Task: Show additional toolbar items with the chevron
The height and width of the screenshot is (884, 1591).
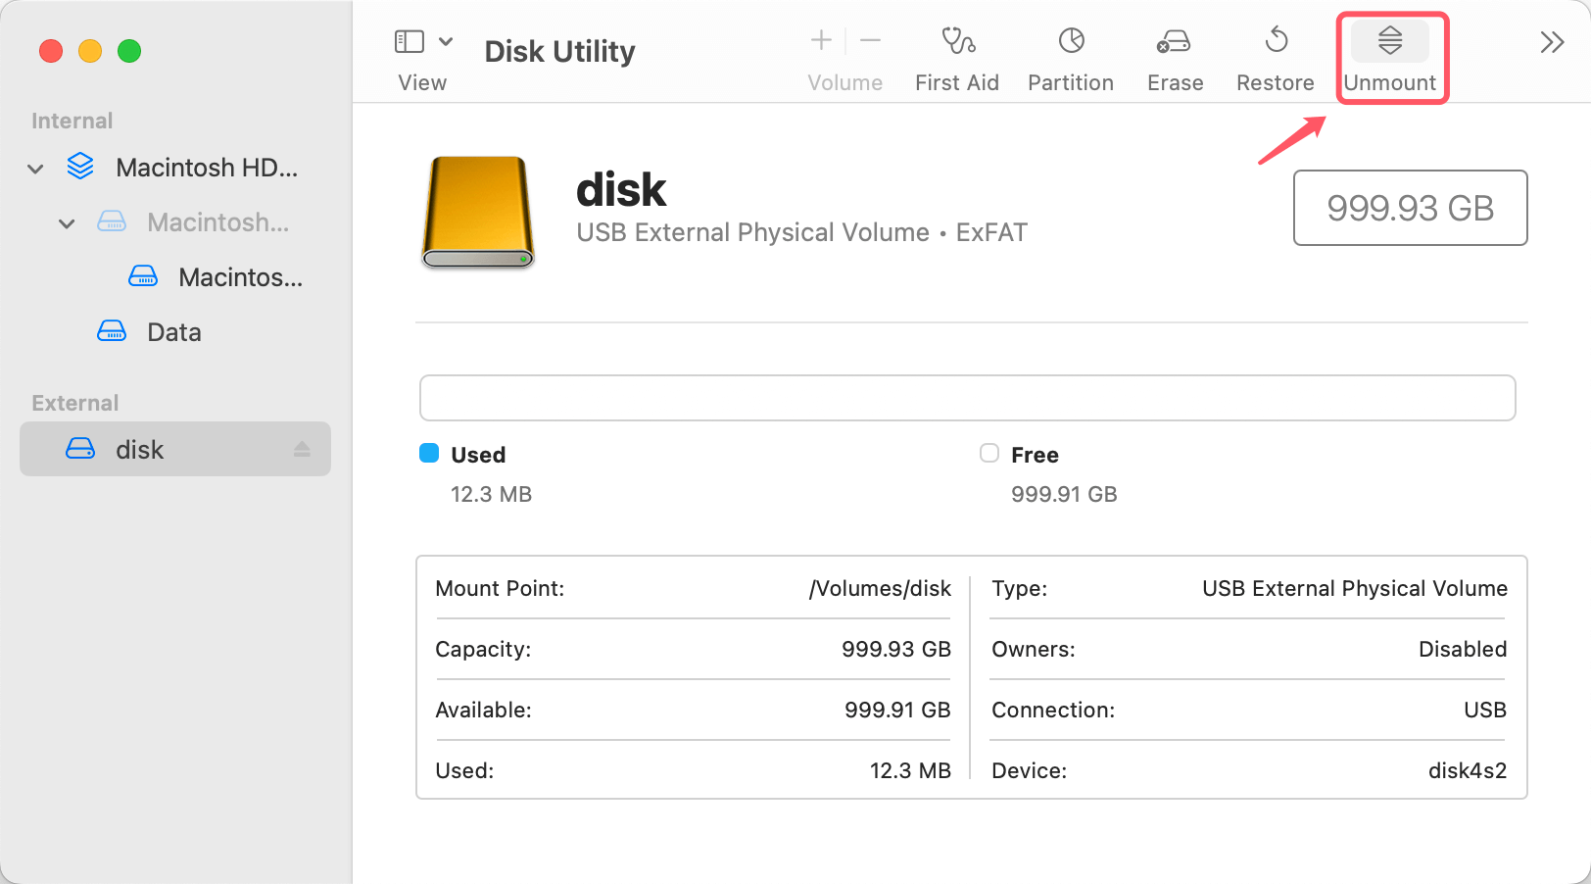Action: click(1552, 41)
